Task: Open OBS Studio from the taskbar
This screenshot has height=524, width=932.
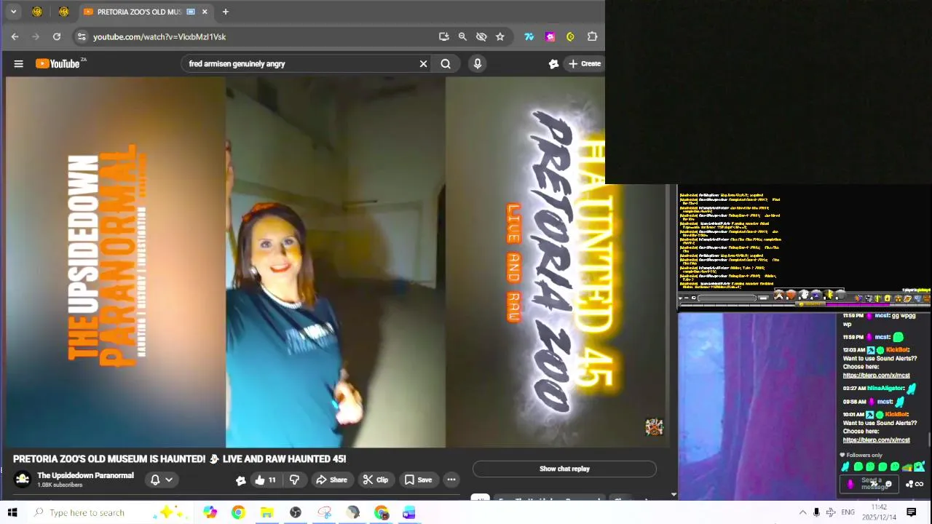Action: click(296, 512)
